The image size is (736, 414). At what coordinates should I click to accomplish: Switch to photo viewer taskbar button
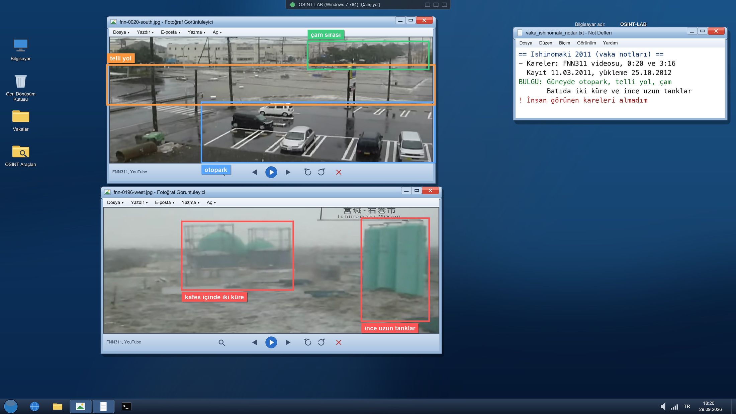(x=80, y=406)
